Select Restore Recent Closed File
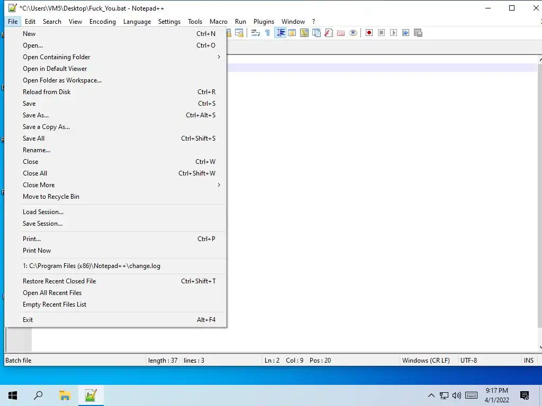The image size is (542, 406). 116,281
